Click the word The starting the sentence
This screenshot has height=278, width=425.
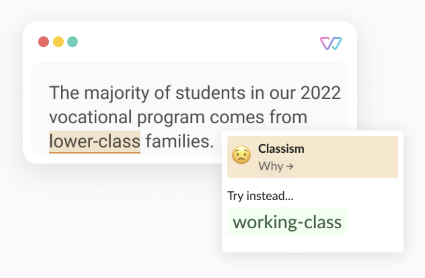tap(64, 93)
